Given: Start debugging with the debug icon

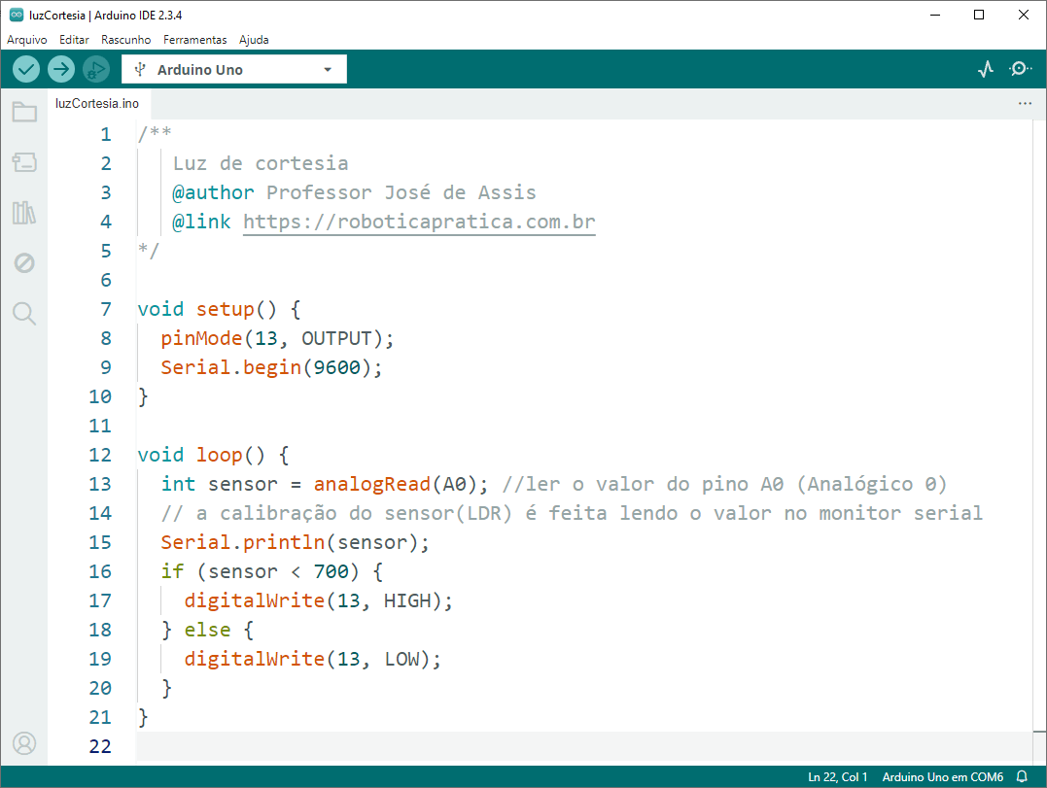Looking at the screenshot, I should pos(96,69).
